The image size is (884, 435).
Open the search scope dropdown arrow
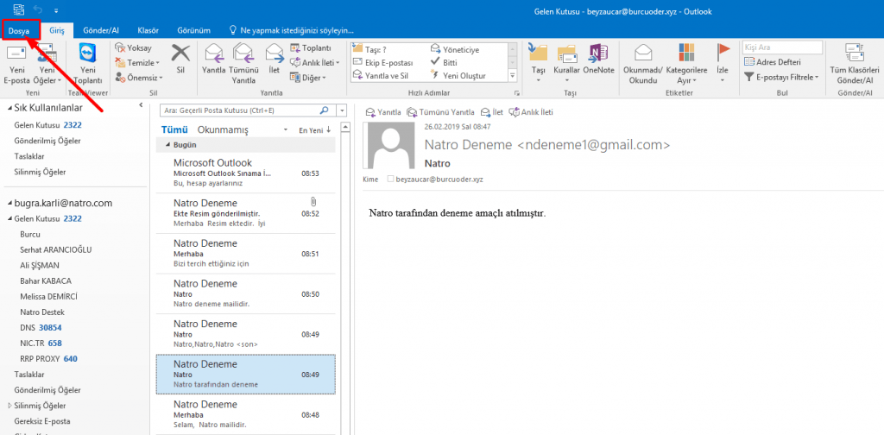click(343, 110)
